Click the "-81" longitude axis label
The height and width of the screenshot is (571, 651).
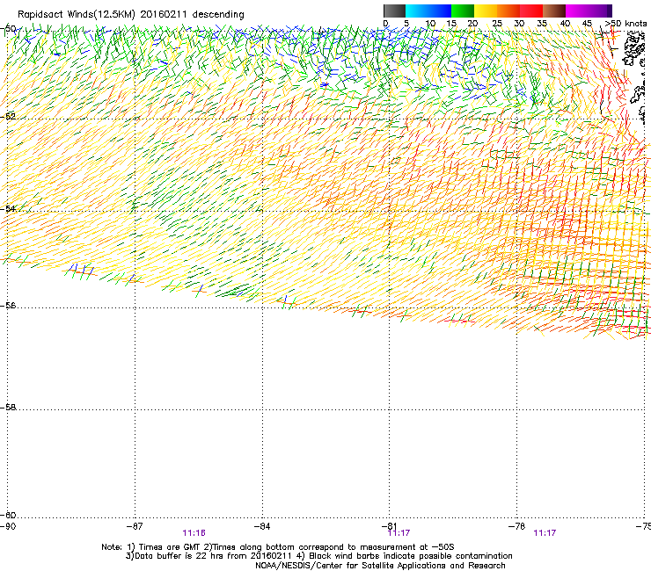389,526
